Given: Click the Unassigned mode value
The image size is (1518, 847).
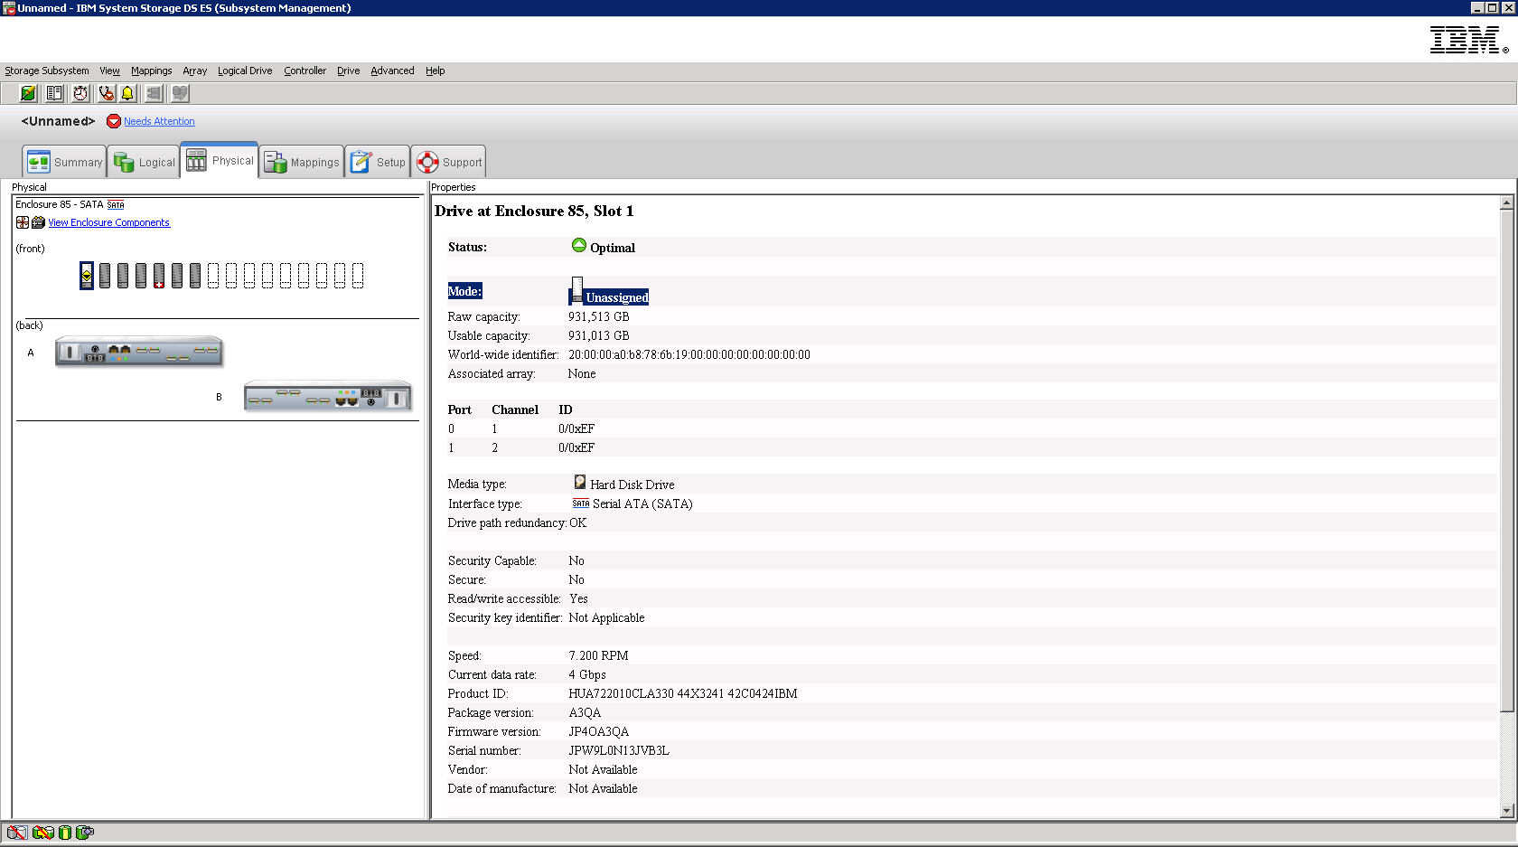Looking at the screenshot, I should 617,297.
